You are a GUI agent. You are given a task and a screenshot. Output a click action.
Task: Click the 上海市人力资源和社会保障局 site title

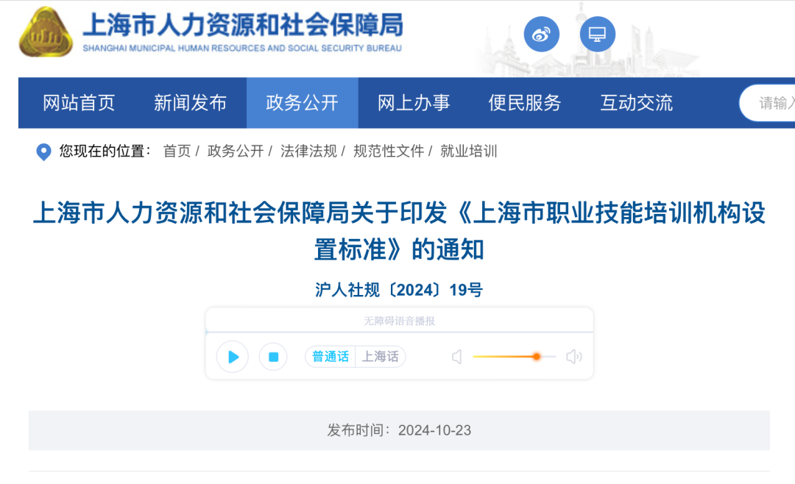[x=243, y=25]
